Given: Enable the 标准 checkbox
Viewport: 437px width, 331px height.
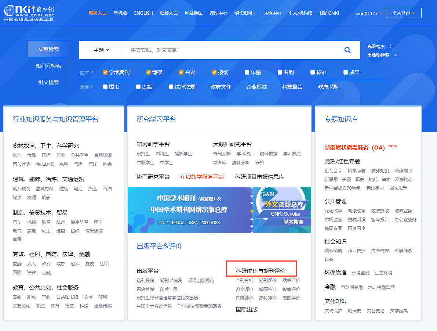Looking at the screenshot, I should pyautogui.click(x=313, y=72).
